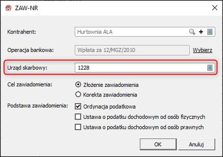The width and height of the screenshot is (223, 157).
Task: Add a new contractor with the plus icon
Action: pos(201,32)
